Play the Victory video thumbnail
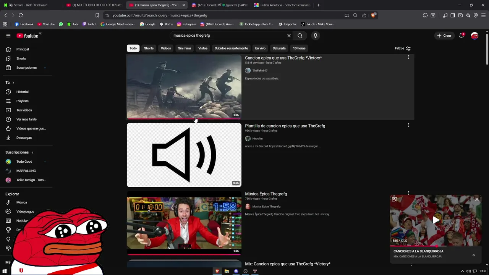 pos(184,87)
